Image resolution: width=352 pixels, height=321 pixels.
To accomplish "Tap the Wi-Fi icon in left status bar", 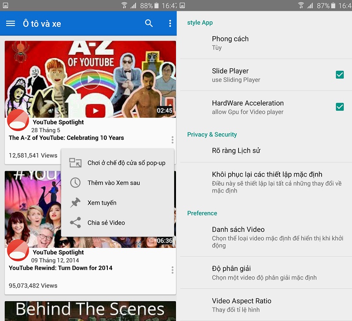I will (124, 5).
